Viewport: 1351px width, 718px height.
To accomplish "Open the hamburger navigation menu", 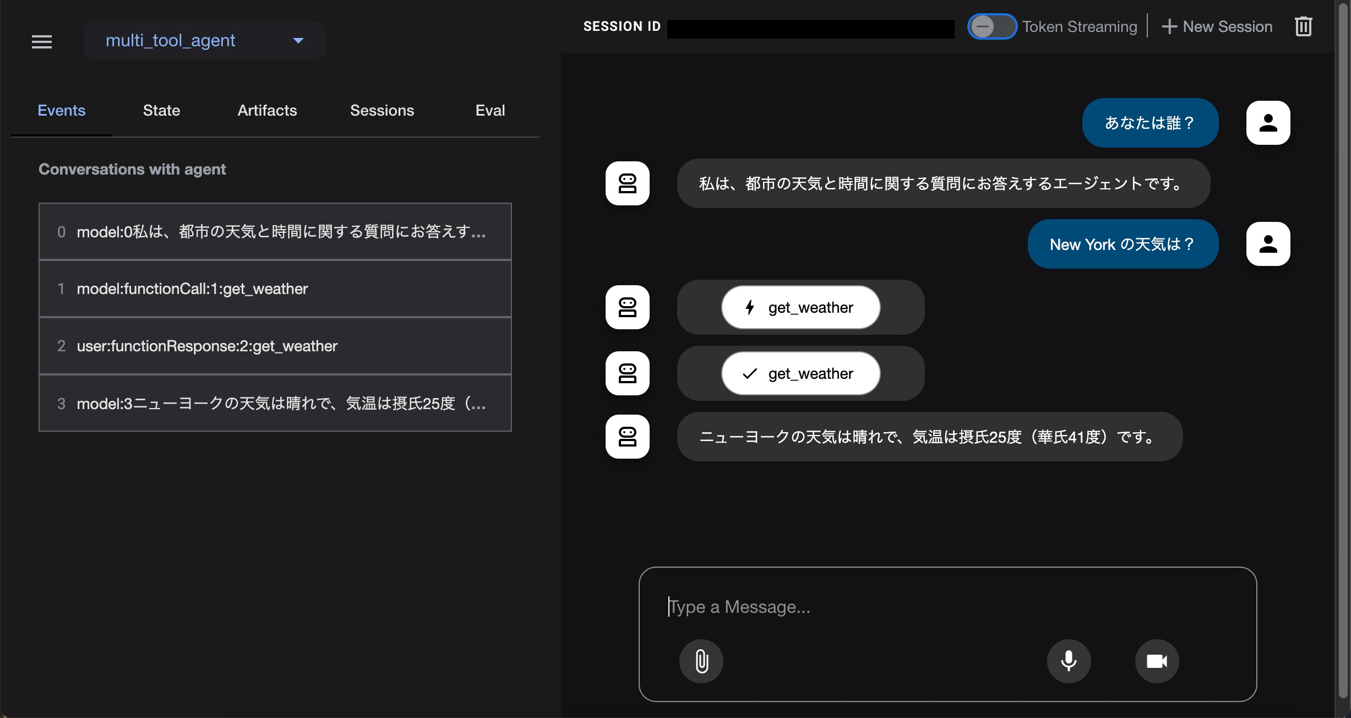I will pos(41,41).
